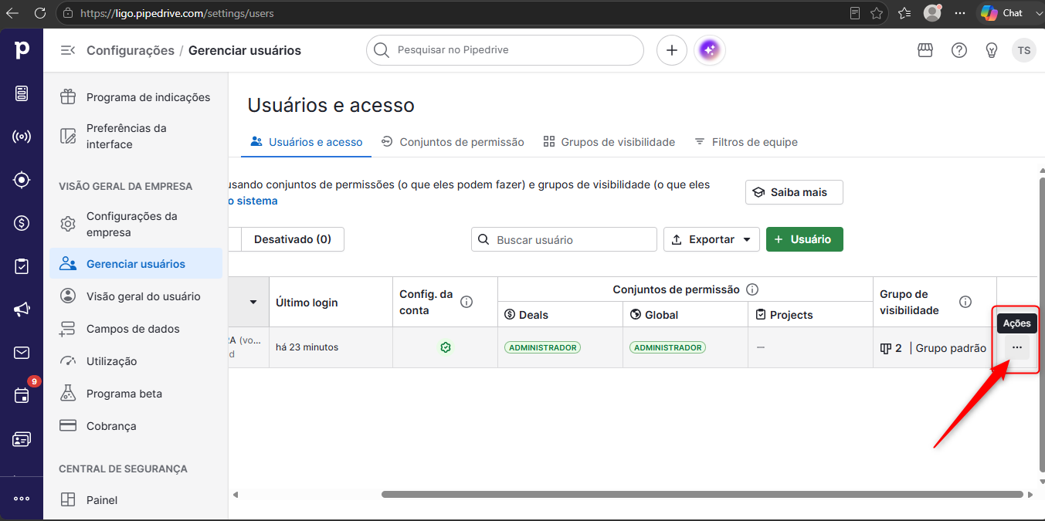Click the green + Usuário button
Screen dimensions: 1045x521
[805, 239]
